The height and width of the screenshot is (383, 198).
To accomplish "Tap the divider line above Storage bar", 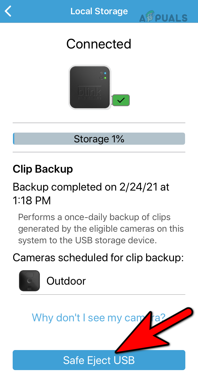I will pyautogui.click(x=99, y=122).
